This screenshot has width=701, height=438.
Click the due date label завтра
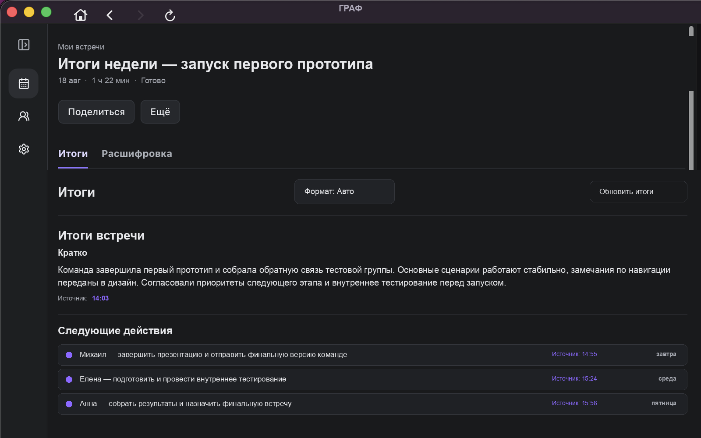tap(666, 354)
